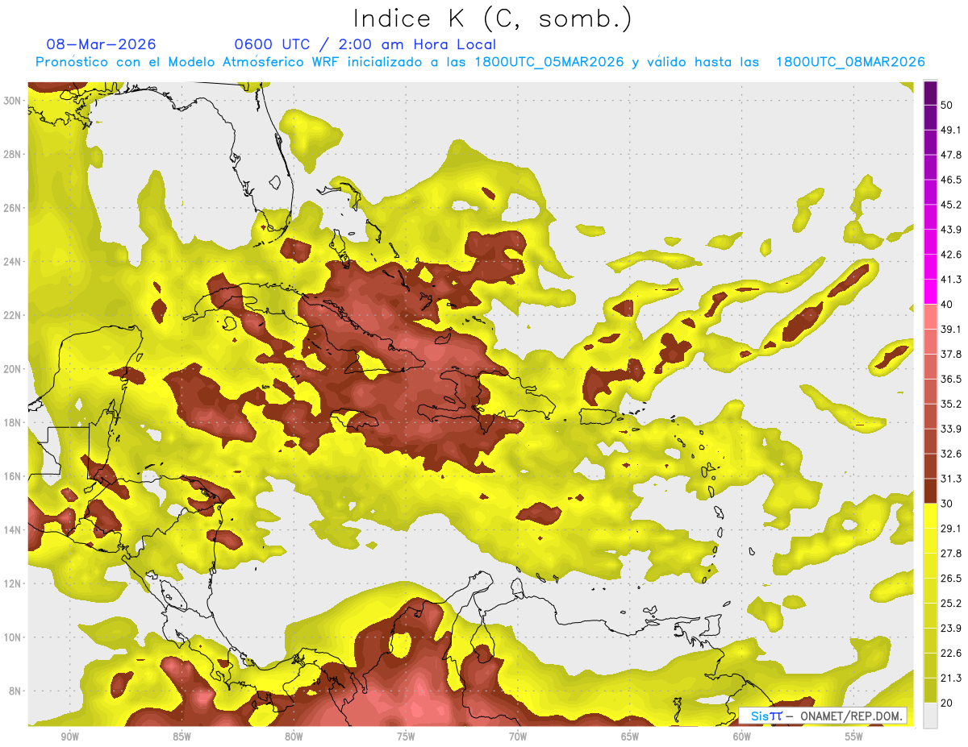The height and width of the screenshot is (747, 968).
Task: Click the '10N' latitude label
Action: (x=13, y=637)
